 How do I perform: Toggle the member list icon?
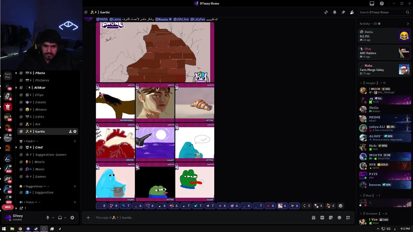pyautogui.click(x=352, y=12)
